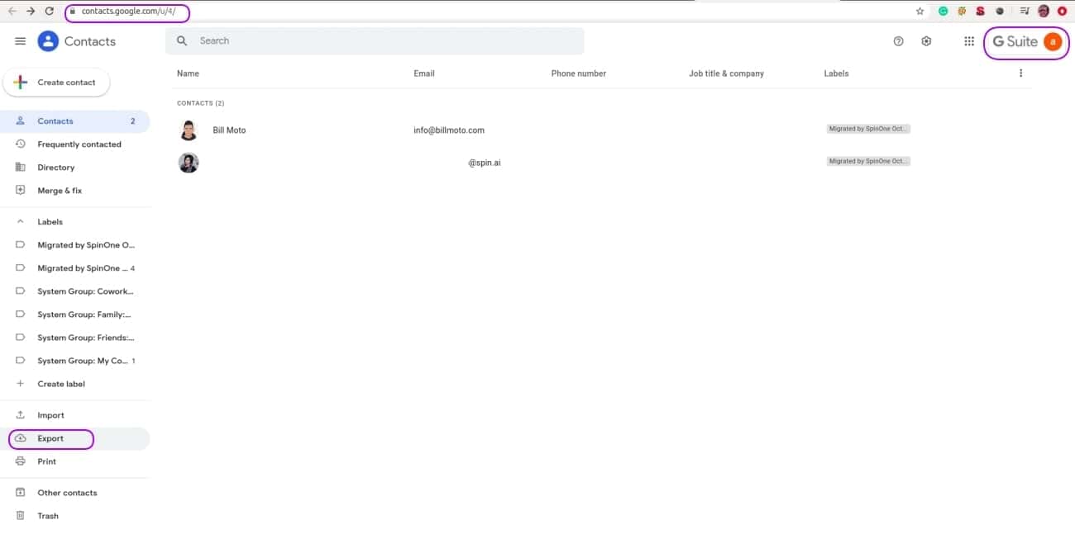Open the three-dot column options menu
The height and width of the screenshot is (539, 1075).
(1020, 73)
